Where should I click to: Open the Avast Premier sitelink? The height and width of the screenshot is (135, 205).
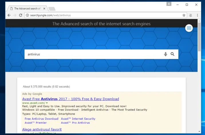coord(36,123)
